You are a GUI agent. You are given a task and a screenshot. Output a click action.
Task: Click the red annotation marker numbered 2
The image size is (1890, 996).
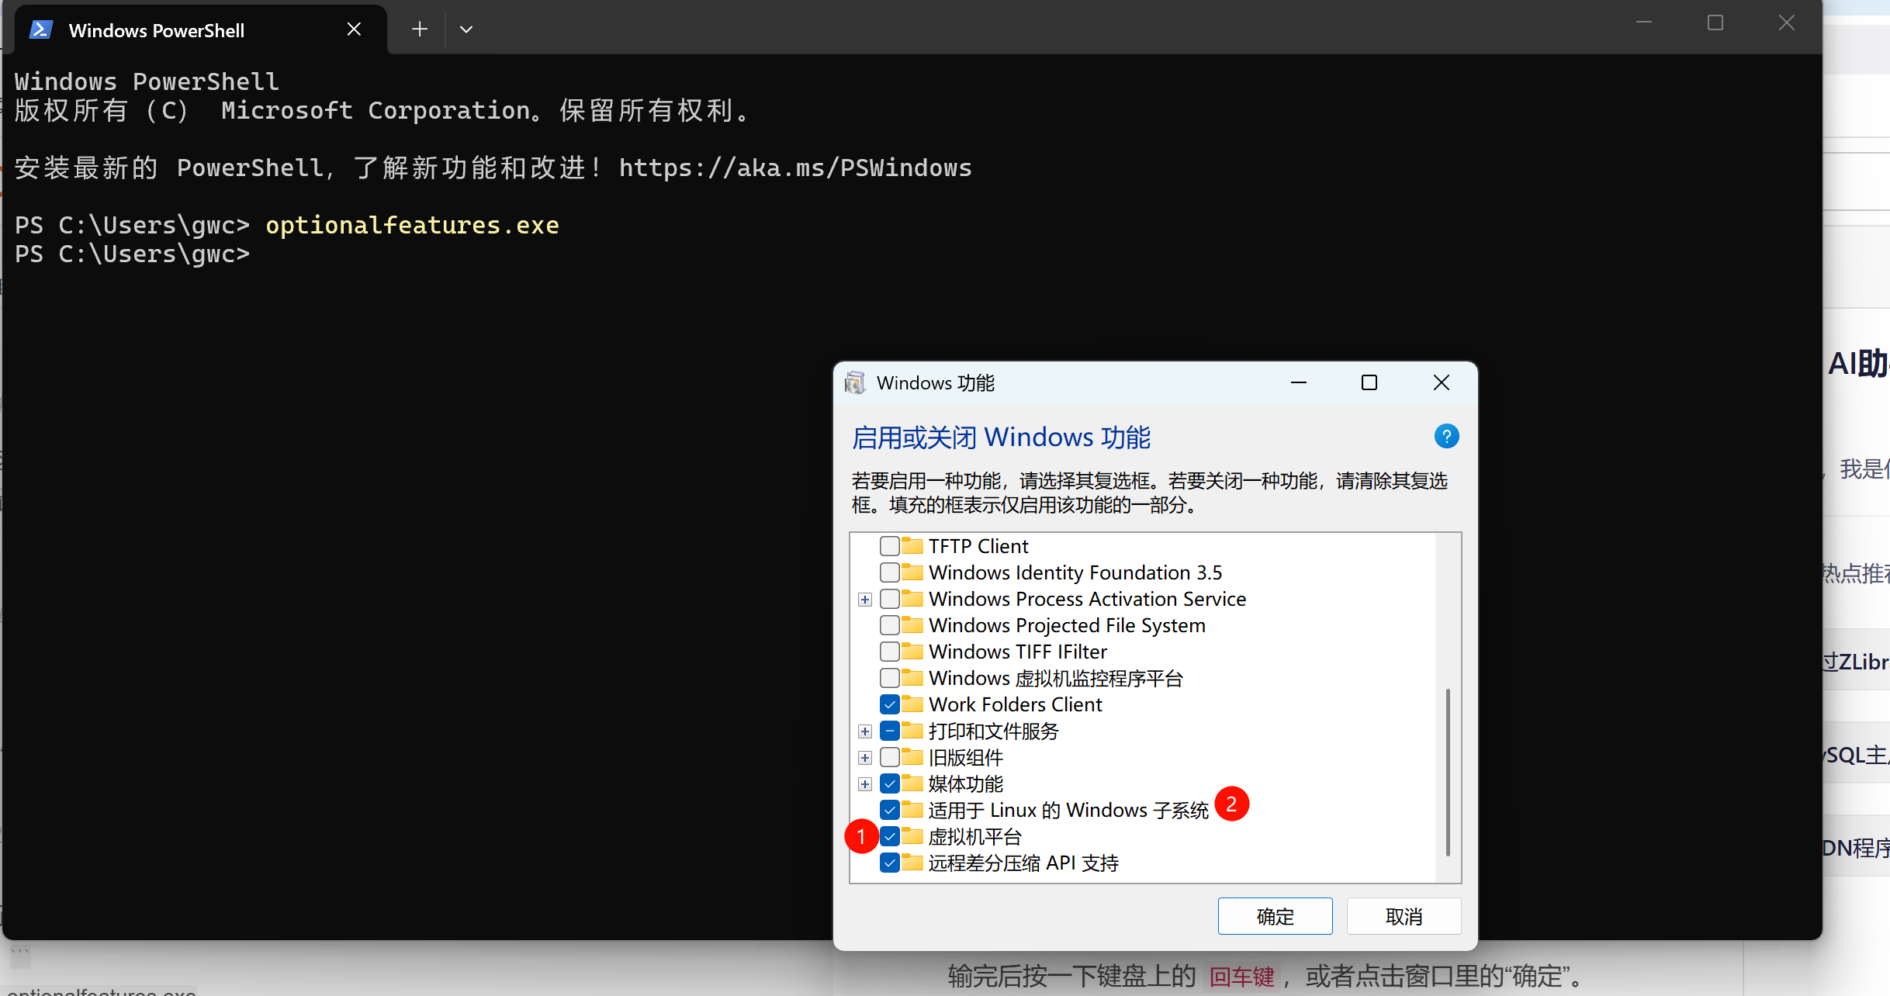point(1231,804)
